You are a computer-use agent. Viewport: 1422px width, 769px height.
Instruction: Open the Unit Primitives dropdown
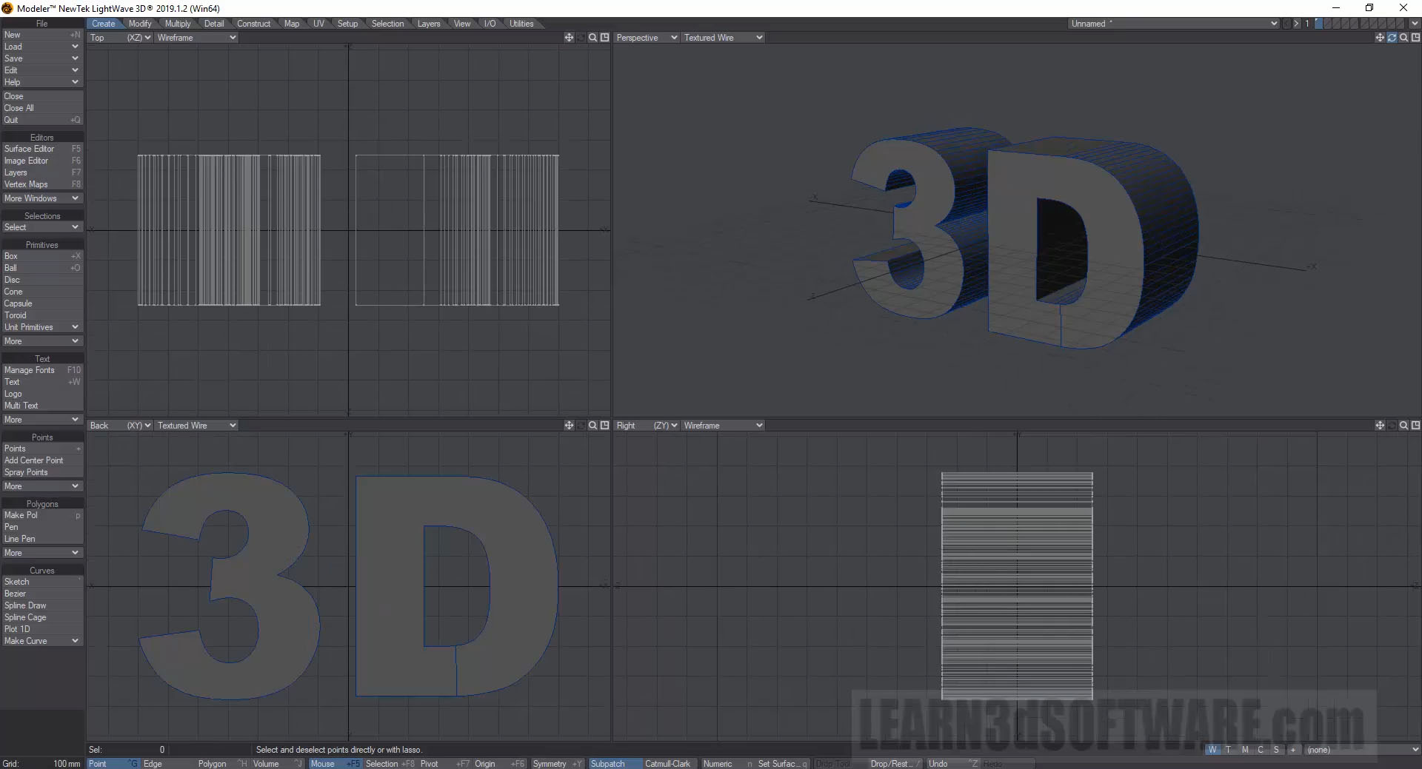point(41,327)
